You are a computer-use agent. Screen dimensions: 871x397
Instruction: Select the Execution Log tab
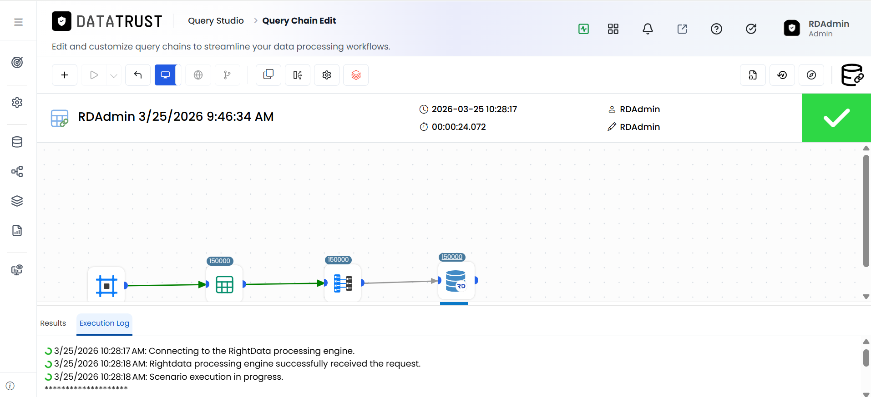pos(104,323)
